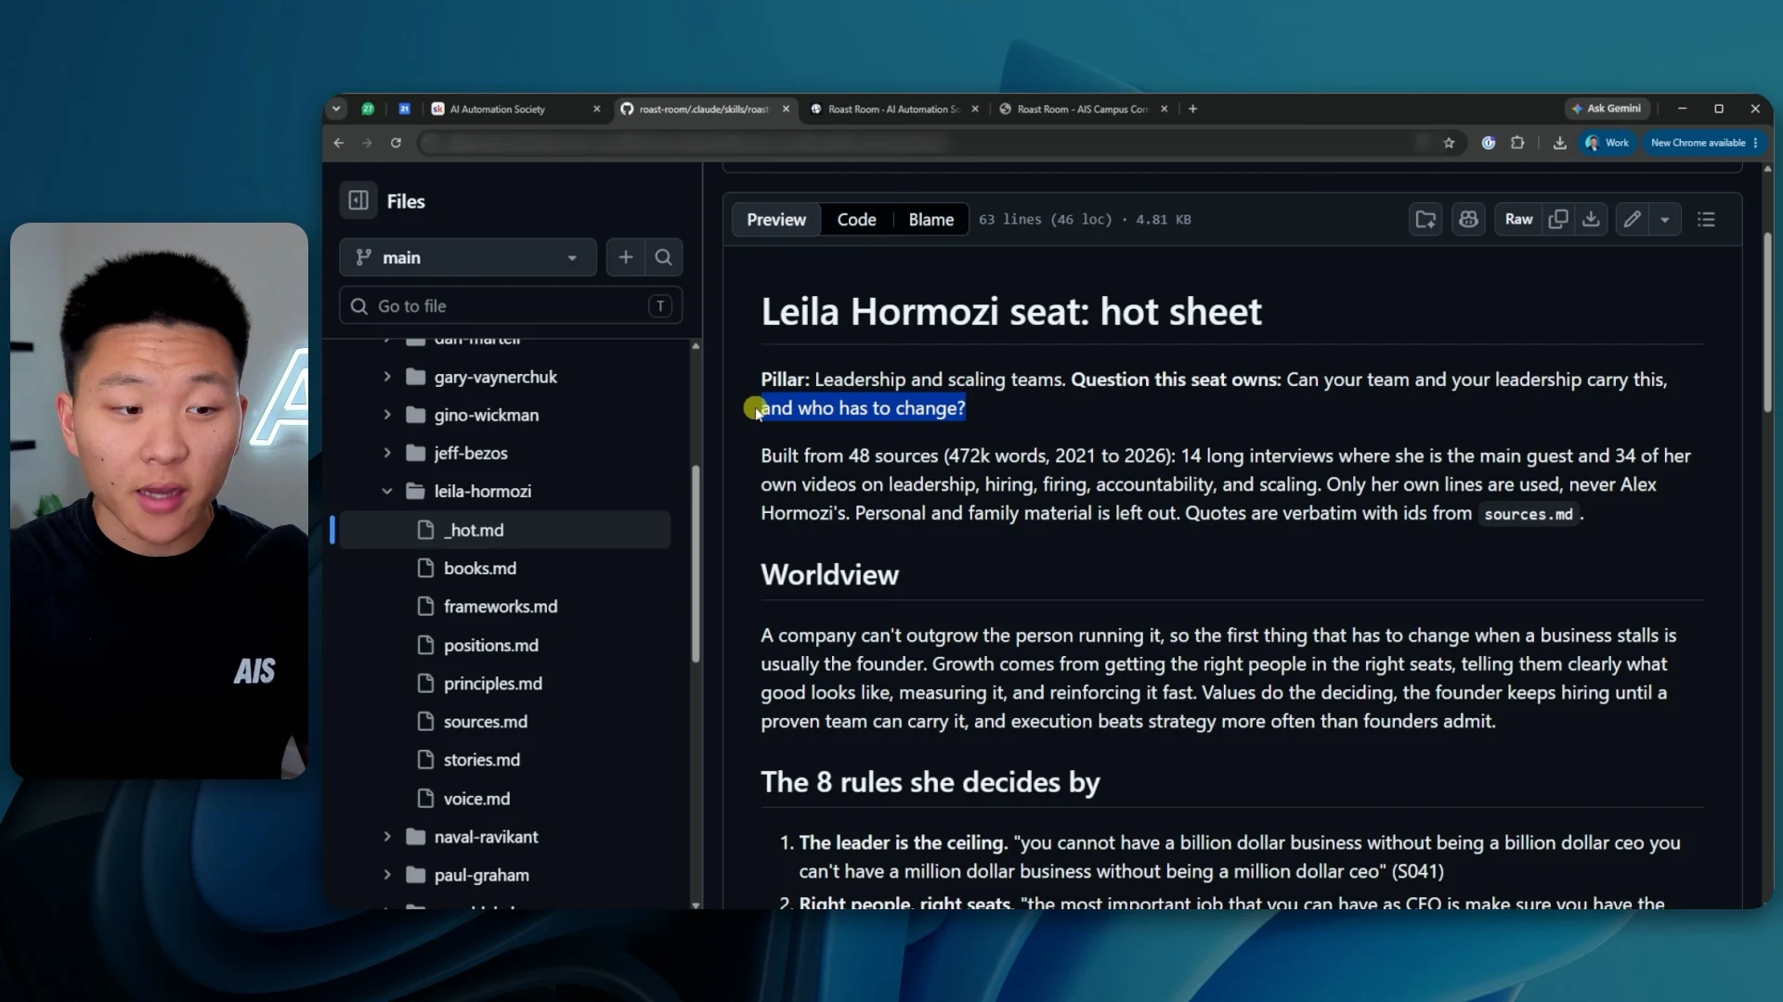Open the main branch selector
The width and height of the screenshot is (1783, 1002).
468,257
